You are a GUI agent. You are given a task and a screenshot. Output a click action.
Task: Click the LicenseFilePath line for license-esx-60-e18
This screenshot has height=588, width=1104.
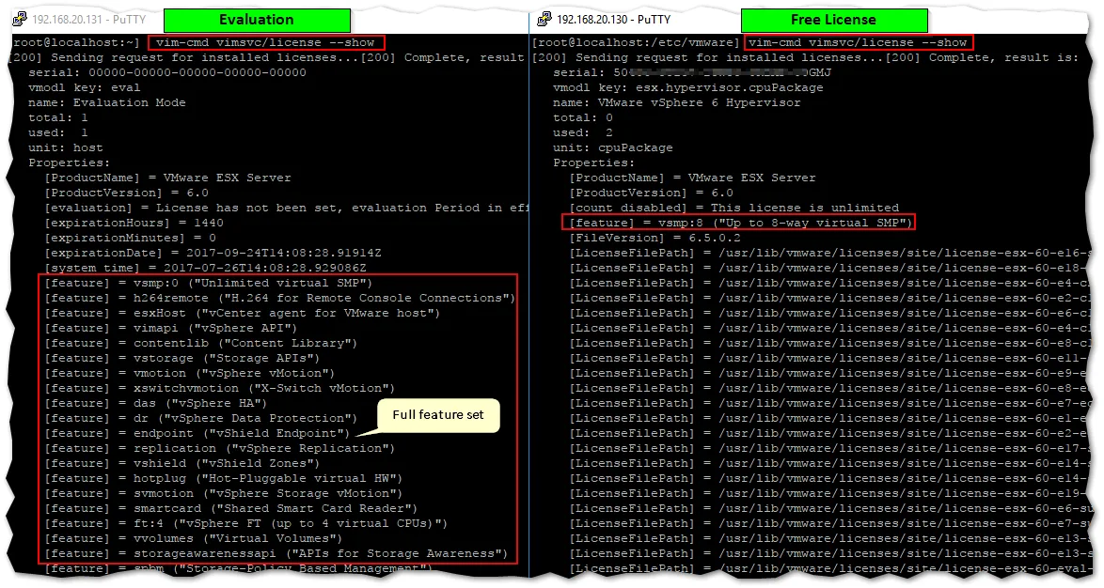pyautogui.click(x=830, y=268)
